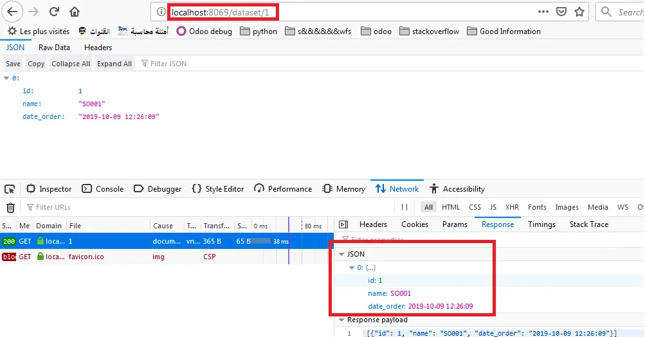Select the favicon.ico request row
645x337 pixels.
pyautogui.click(x=166, y=257)
